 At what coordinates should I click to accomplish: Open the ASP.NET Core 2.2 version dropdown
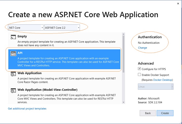(62, 28)
